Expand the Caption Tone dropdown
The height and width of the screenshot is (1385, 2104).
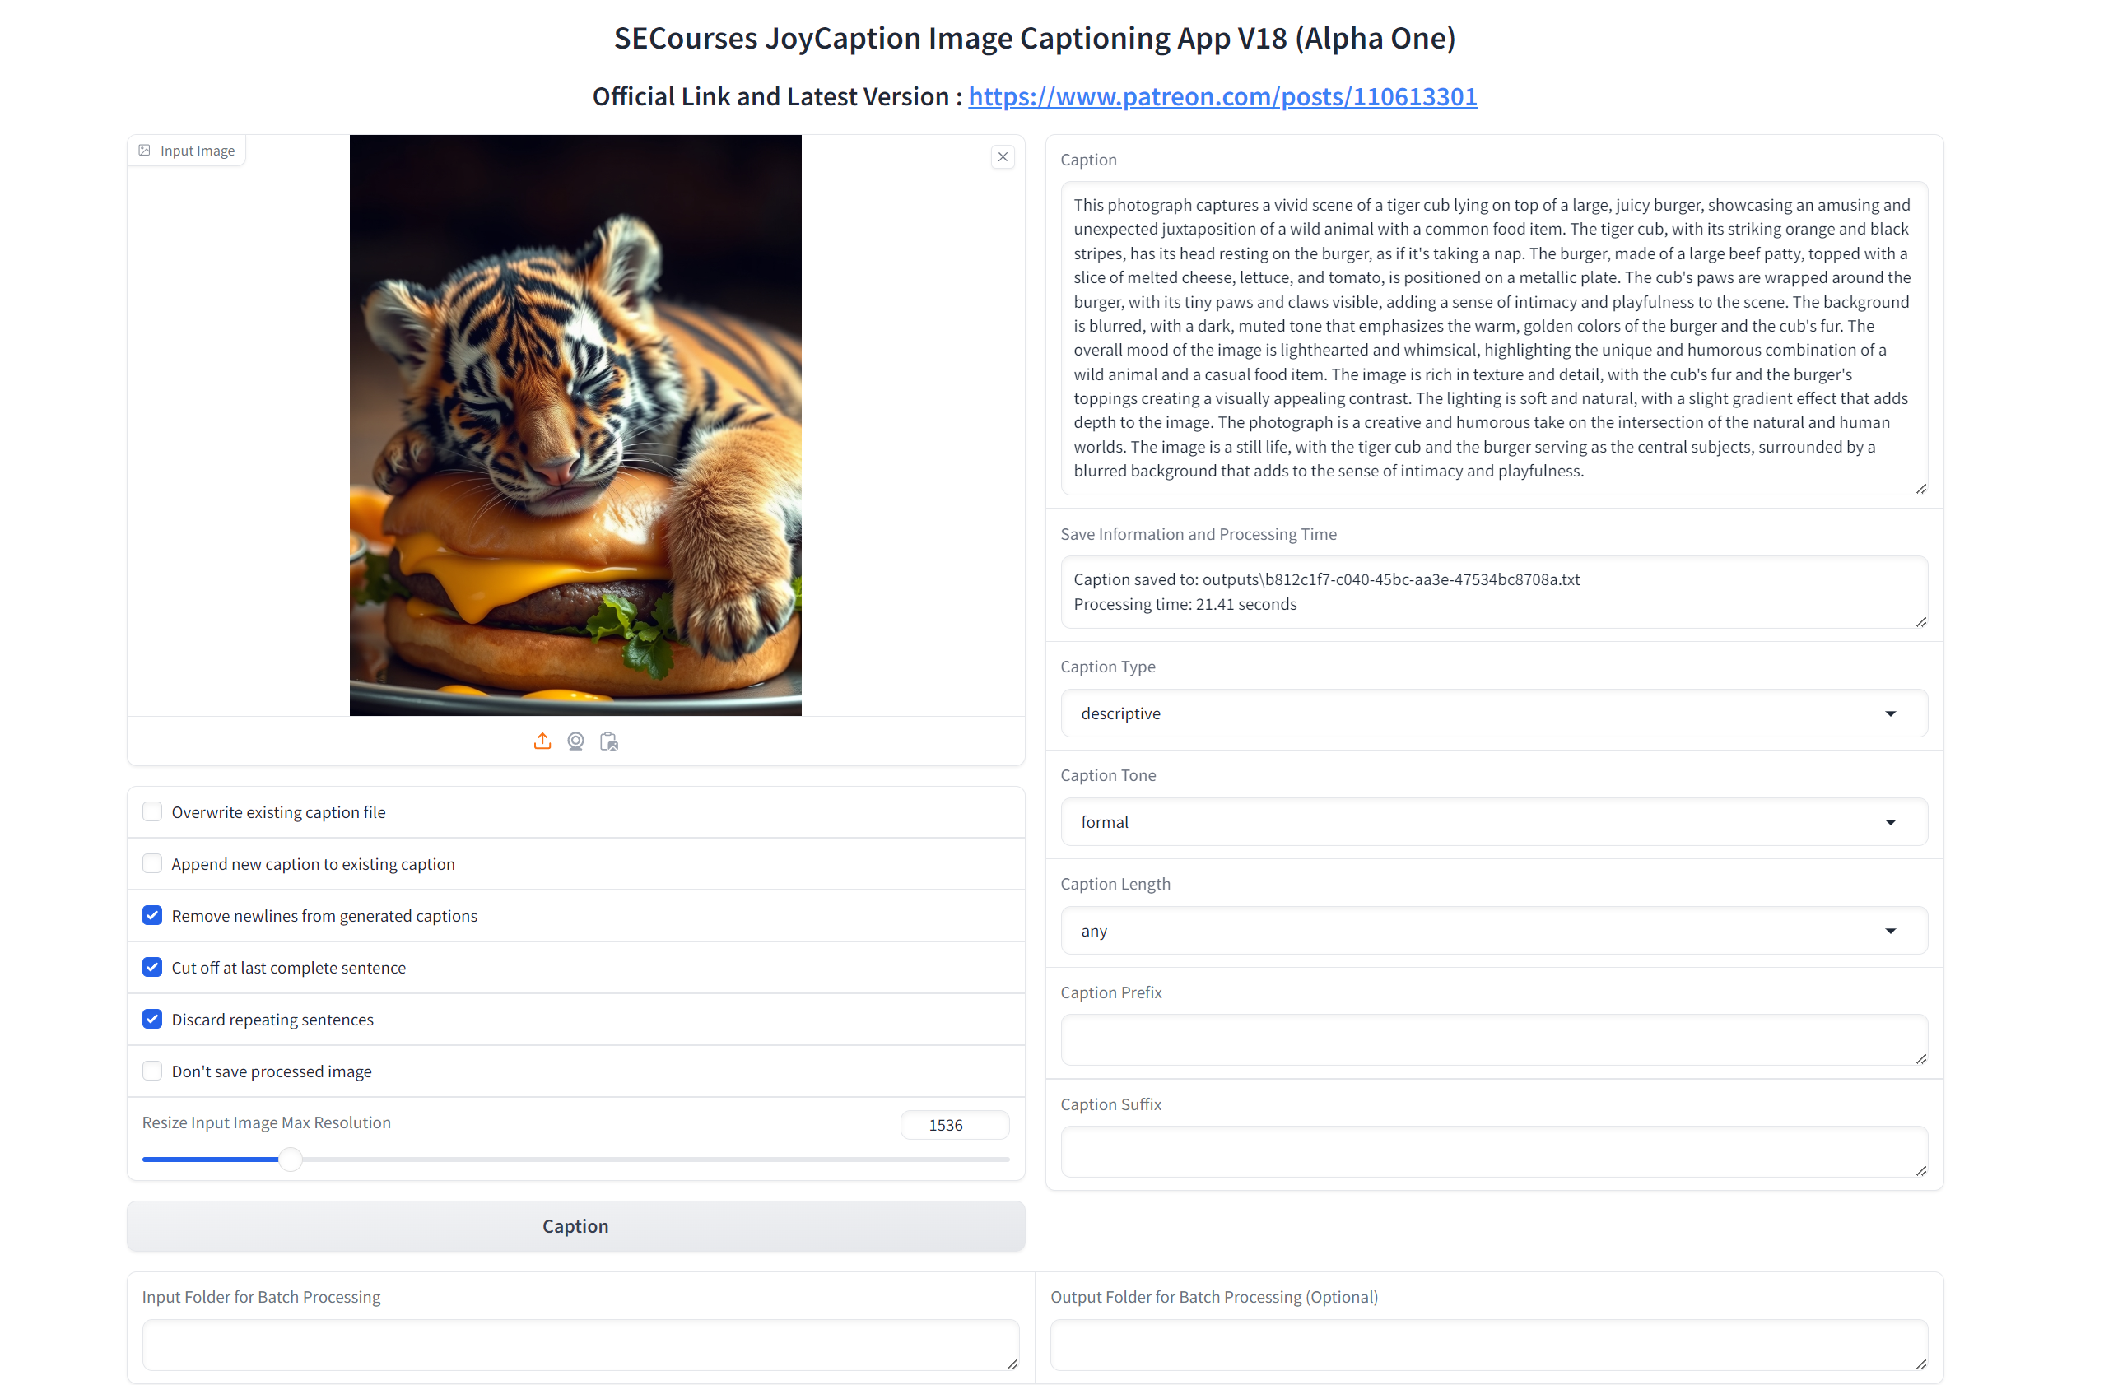tap(1493, 822)
